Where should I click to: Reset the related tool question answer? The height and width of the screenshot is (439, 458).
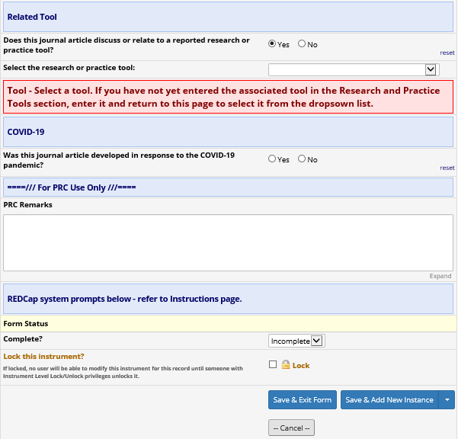coord(447,53)
